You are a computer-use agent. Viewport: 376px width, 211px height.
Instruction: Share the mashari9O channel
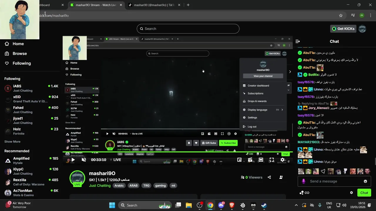pyautogui.click(x=269, y=177)
